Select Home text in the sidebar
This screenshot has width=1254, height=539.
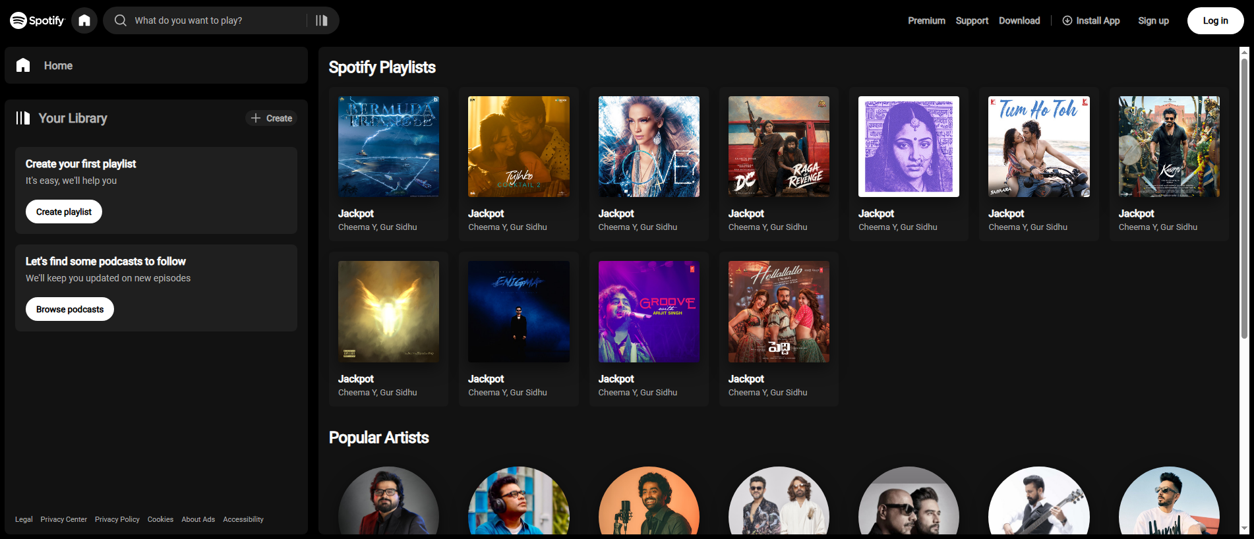tap(58, 65)
